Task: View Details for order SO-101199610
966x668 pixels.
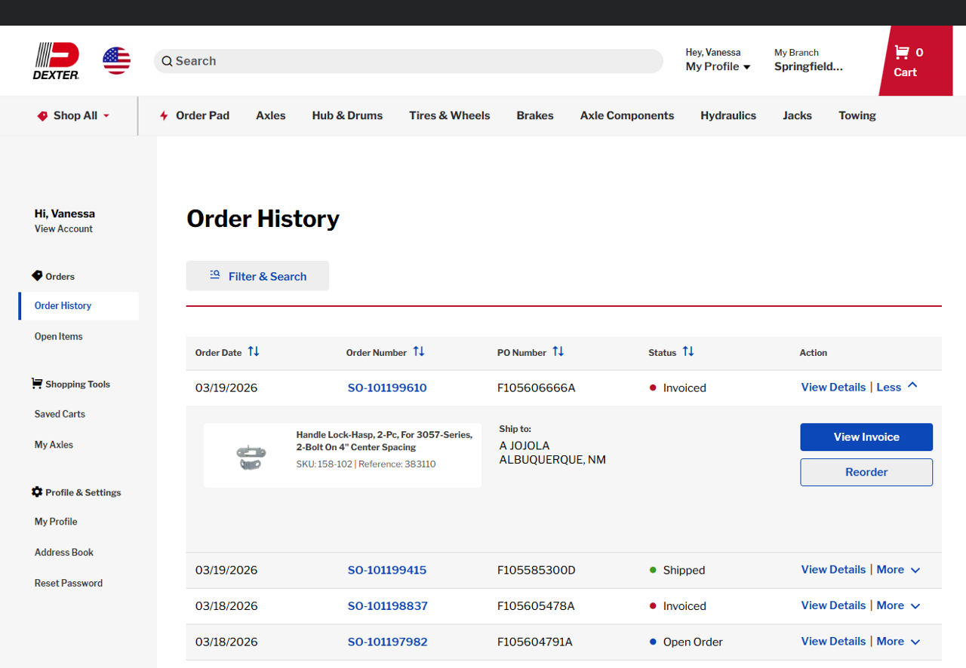Action: 833,387
